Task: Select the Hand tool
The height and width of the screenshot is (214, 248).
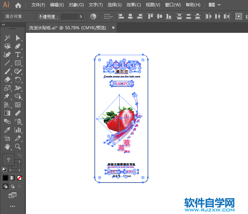Action: [7, 147]
